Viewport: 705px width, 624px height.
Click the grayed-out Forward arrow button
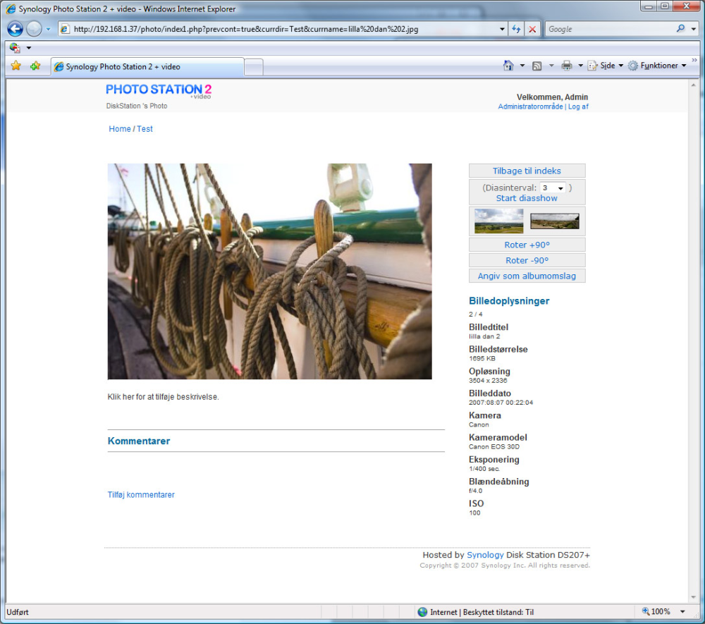coord(34,29)
